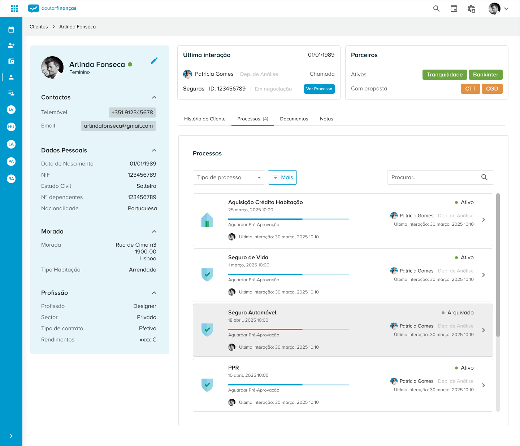Open the search icon in the top bar
The height and width of the screenshot is (446, 520).
(x=436, y=8)
